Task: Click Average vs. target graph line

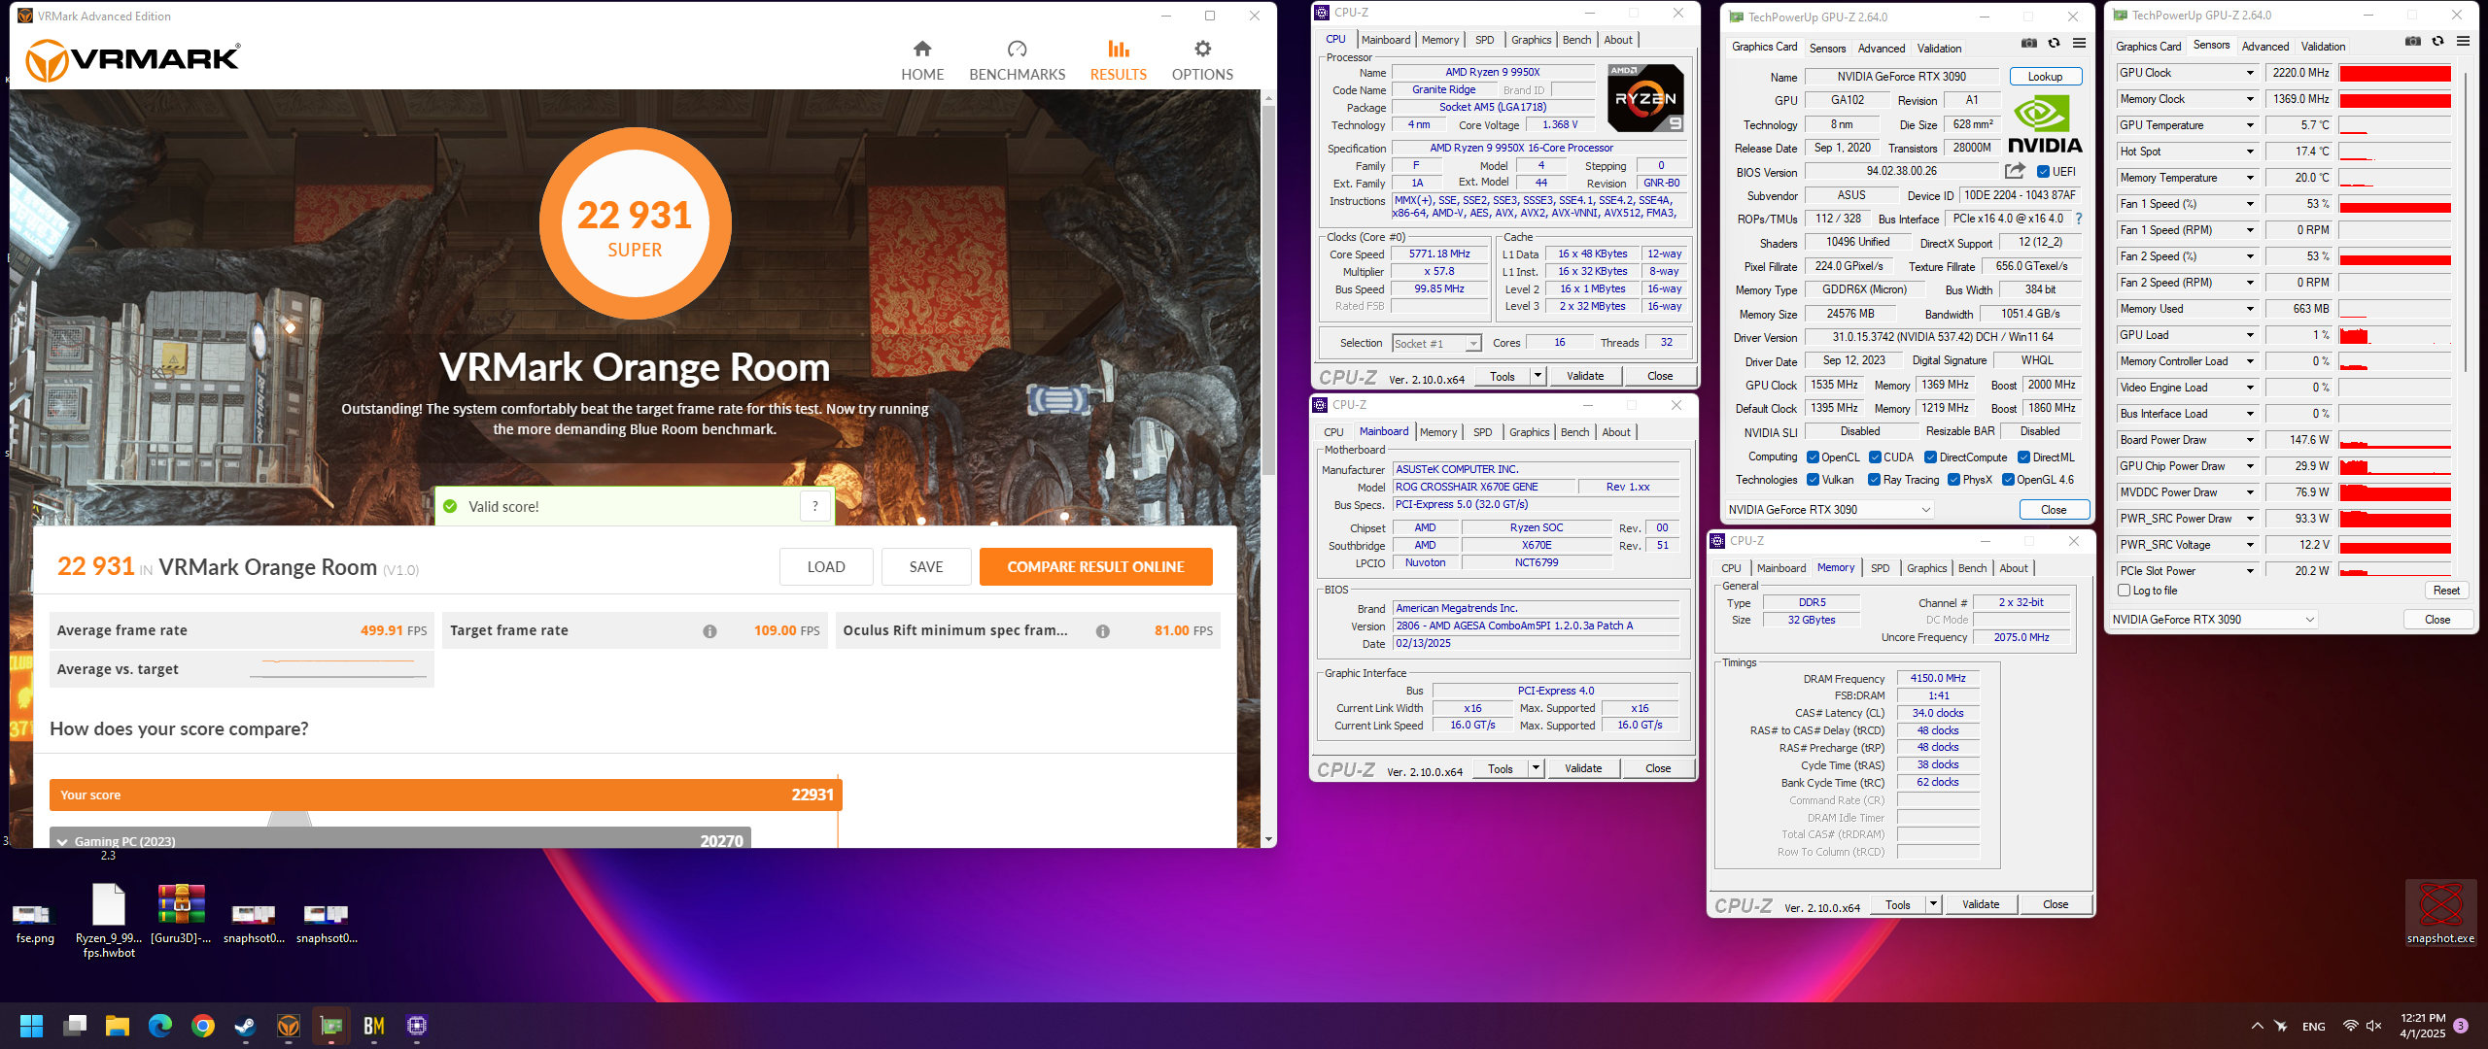Action: [x=338, y=668]
